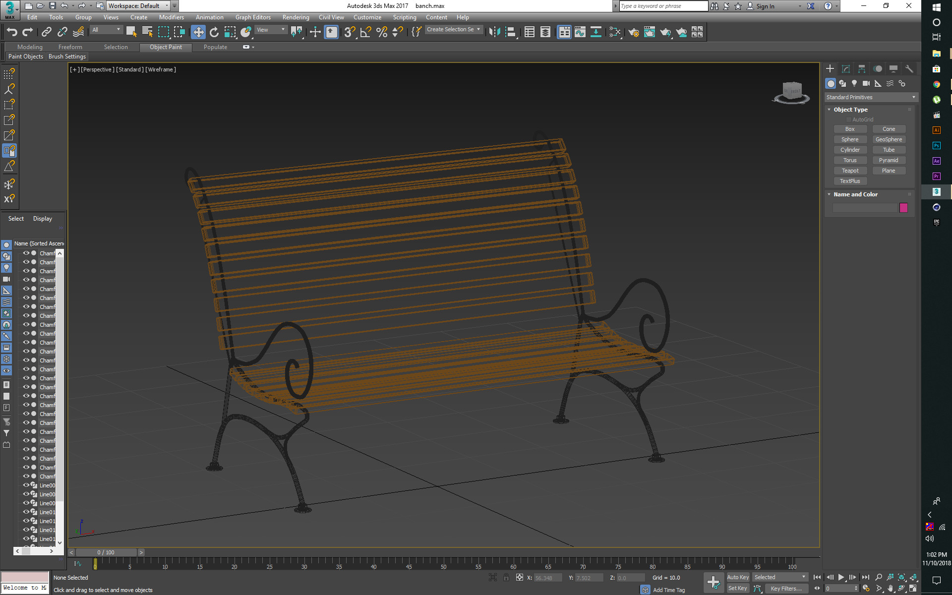The image size is (952, 595).
Task: Open Render Setup teapot icon
Action: [x=634, y=32]
